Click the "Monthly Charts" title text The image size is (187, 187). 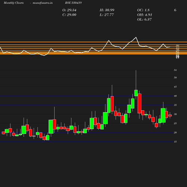(x=13, y=3)
